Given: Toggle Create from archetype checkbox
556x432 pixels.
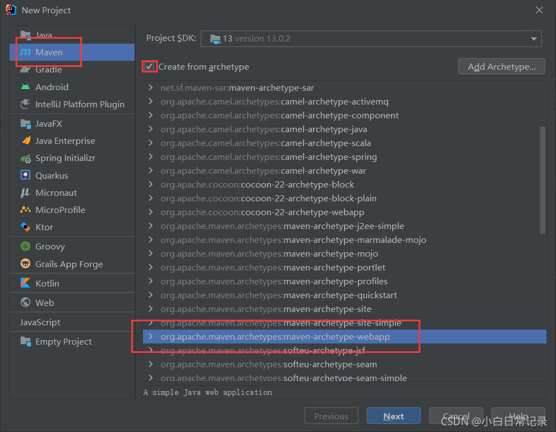Looking at the screenshot, I should pos(150,66).
